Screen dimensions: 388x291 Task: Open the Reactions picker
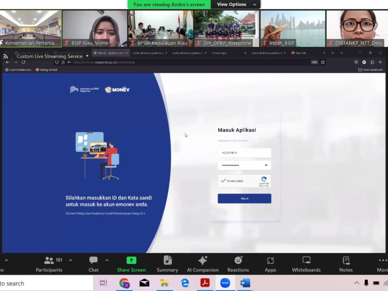238,264
